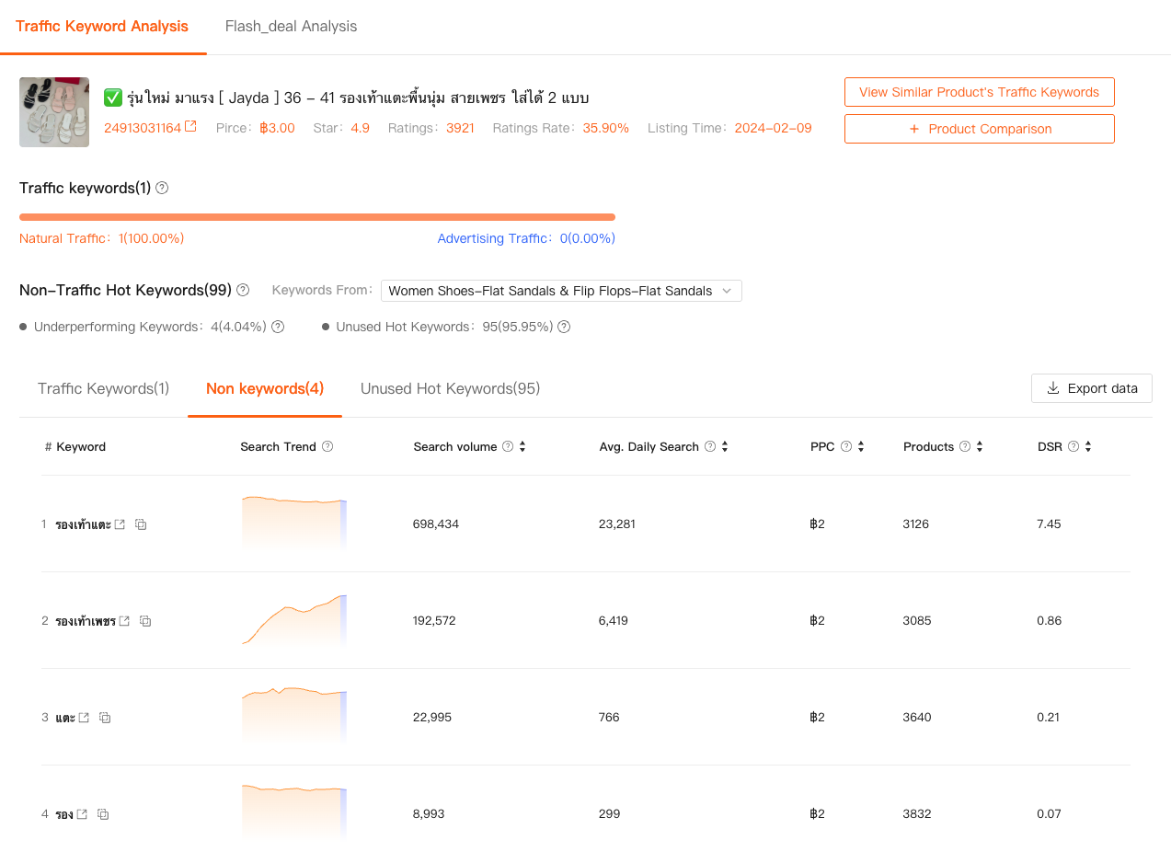1171x852 pixels.
Task: Open external link for keyword รอง
Action: pyautogui.click(x=82, y=814)
